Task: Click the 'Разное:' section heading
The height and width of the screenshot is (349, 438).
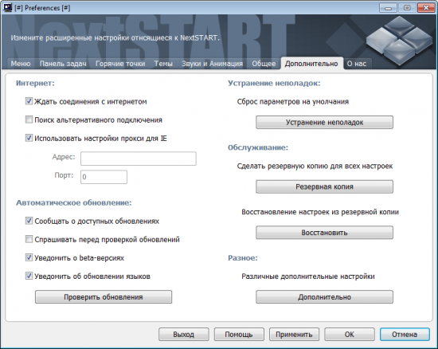Action: point(243,257)
